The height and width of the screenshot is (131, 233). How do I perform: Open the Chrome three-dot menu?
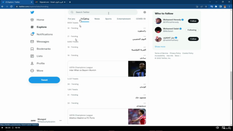[x=230, y=7]
